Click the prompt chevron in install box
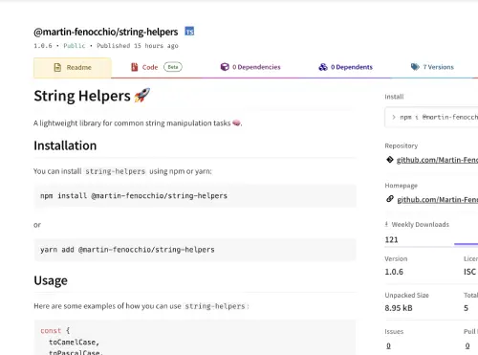The image size is (478, 355). (x=394, y=117)
